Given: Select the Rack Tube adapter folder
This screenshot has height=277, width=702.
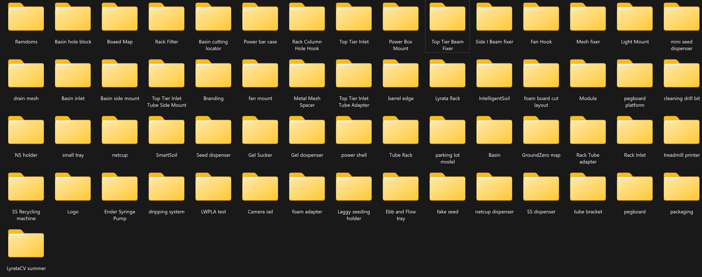Looking at the screenshot, I should (588, 130).
